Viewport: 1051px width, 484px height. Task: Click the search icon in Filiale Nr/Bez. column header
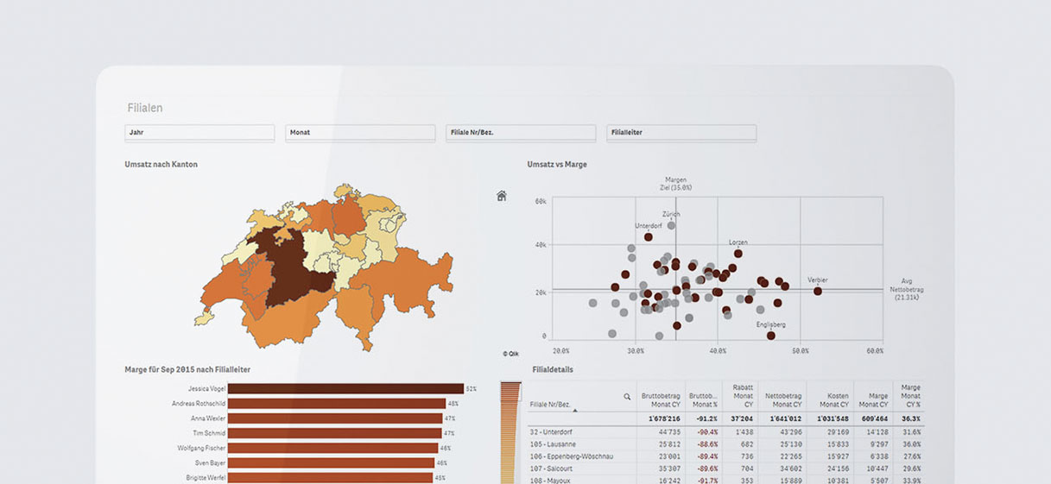[x=627, y=397]
